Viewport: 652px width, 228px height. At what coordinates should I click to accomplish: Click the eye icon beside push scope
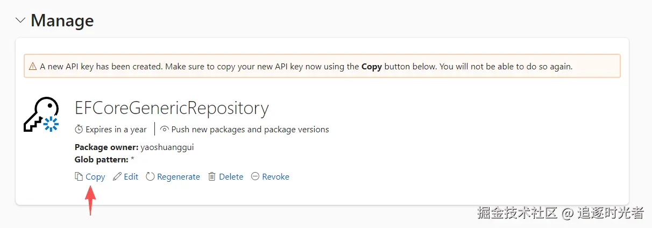[x=165, y=130]
